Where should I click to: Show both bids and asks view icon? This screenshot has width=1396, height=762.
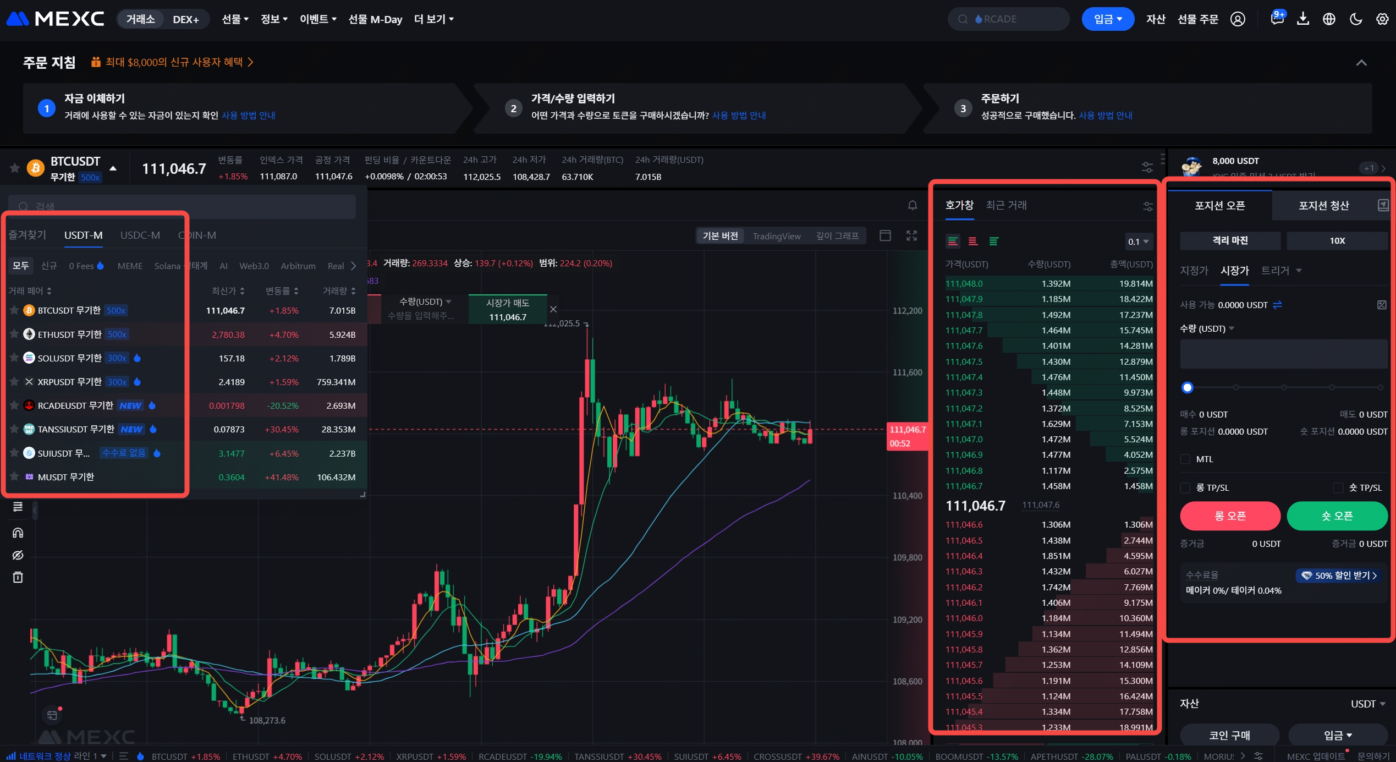(953, 241)
